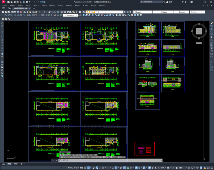214x170 pixels.
Task: Click Undo arrow in Quick Access toolbar
Action: (30, 2)
